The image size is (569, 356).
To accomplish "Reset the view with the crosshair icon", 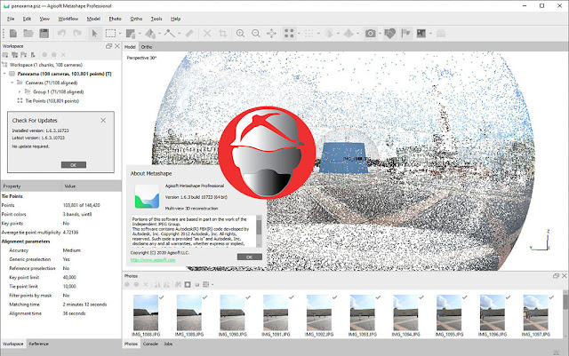I will click(x=271, y=34).
